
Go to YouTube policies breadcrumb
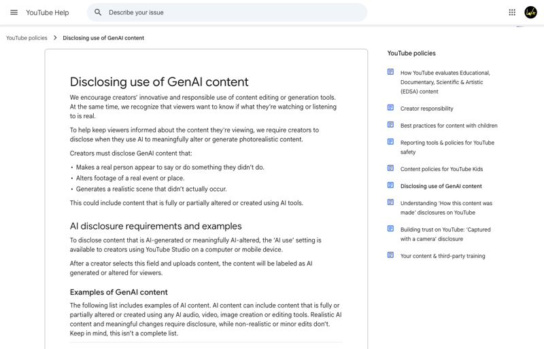pyautogui.click(x=27, y=38)
